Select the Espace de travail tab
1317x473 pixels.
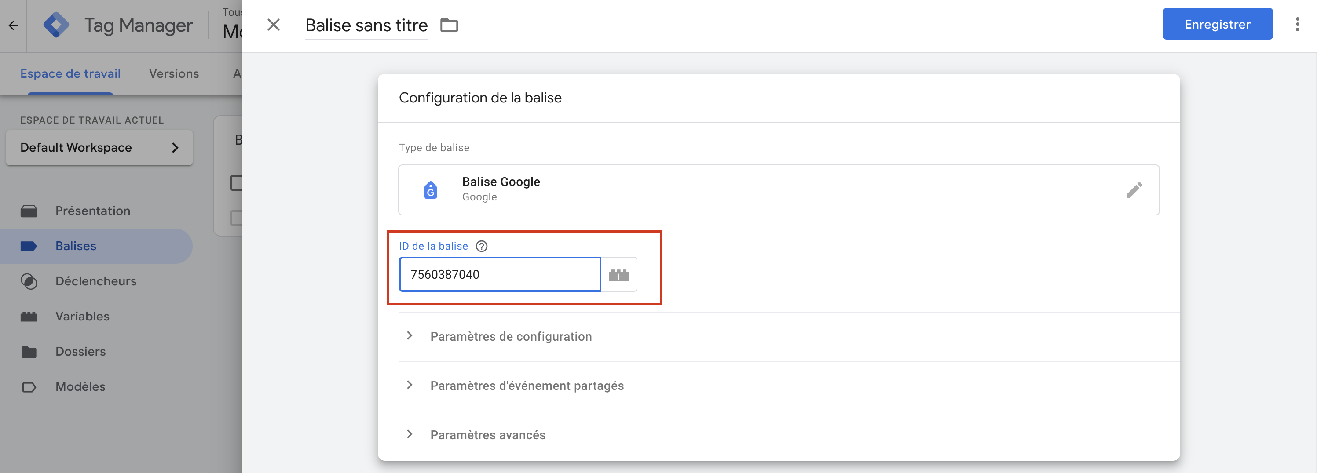click(x=70, y=73)
